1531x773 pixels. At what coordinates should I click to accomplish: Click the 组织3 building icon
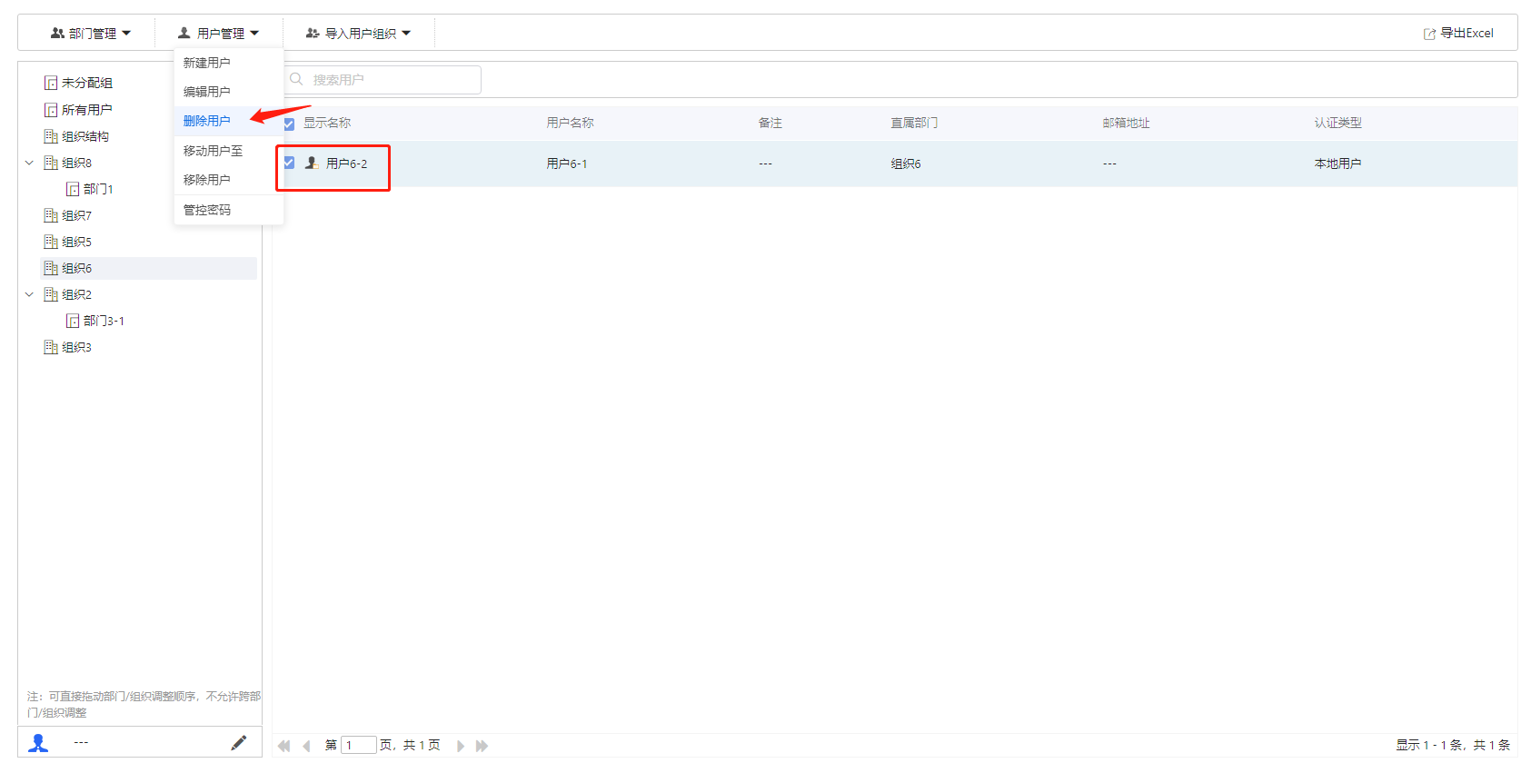point(51,347)
